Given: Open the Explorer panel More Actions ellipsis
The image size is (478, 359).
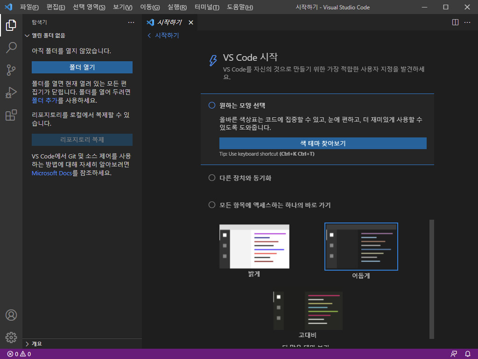Looking at the screenshot, I should (x=131, y=22).
